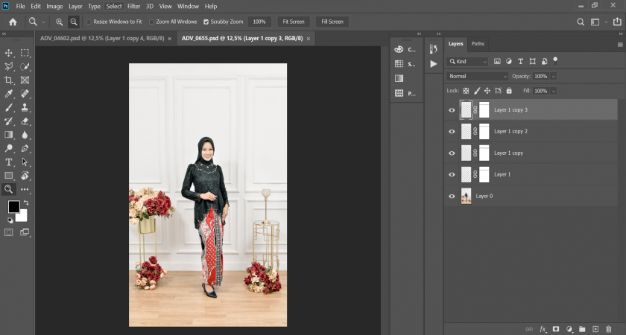Choose the Gradient tool
626x335 pixels.
click(9, 135)
